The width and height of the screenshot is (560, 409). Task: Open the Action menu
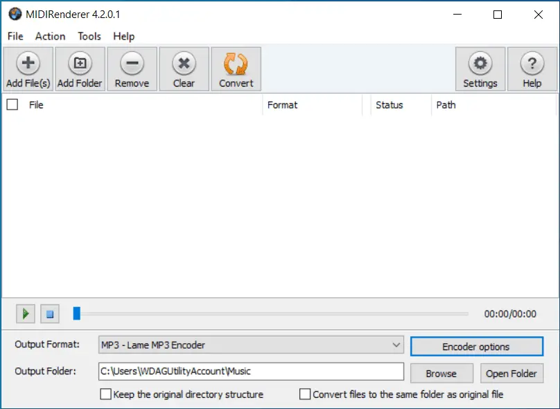(50, 36)
